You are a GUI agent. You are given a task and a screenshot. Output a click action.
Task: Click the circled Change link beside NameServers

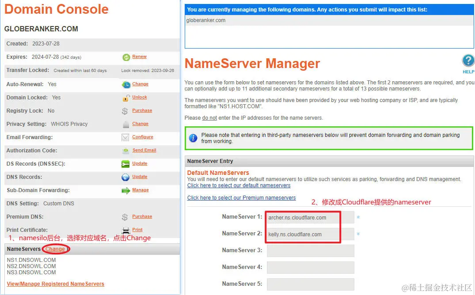click(x=56, y=249)
